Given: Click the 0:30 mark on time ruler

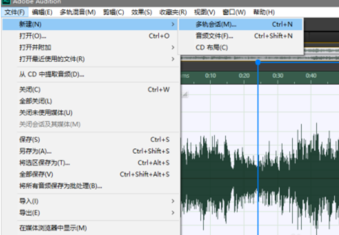Looking at the screenshot, I should coord(278,76).
